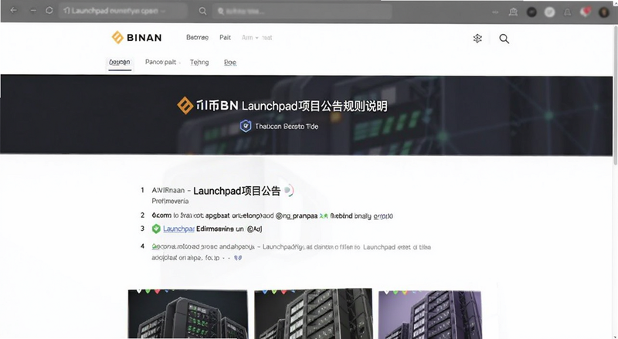Click the Thaucon Bersto Tde banner label
Screen dimensions: 618x339
(x=286, y=127)
